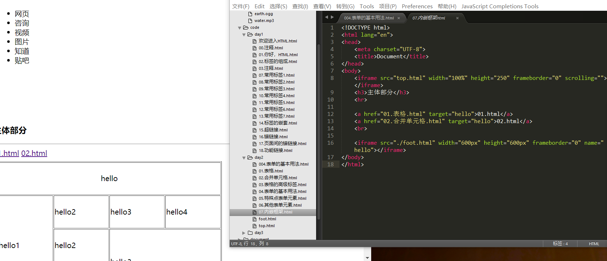Click file icon of 18.功能链接.html
Screen dimensions: 607x261
coord(255,151)
